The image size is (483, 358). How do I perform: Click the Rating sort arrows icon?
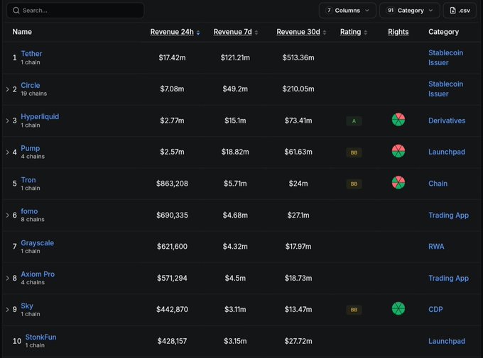click(x=365, y=33)
